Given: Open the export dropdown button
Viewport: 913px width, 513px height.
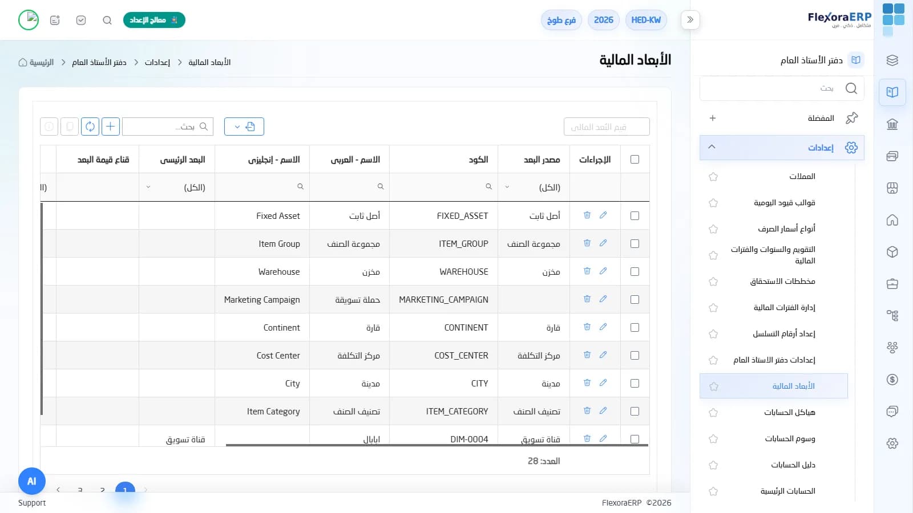Looking at the screenshot, I should 244,127.
